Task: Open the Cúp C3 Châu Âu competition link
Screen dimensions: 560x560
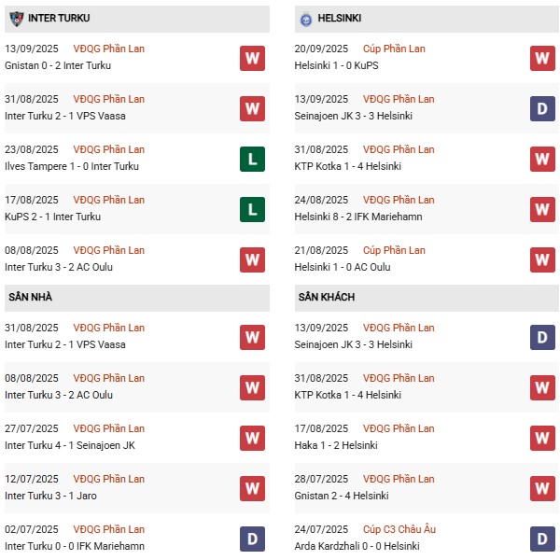Action: pyautogui.click(x=399, y=529)
